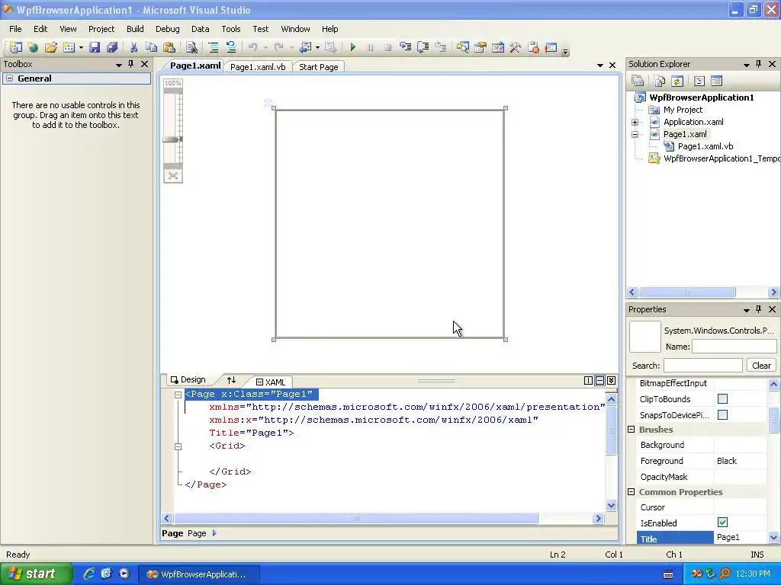Click the Navigate Backward toolbar icon
Viewport: 781px width, 585px height.
pos(304,47)
